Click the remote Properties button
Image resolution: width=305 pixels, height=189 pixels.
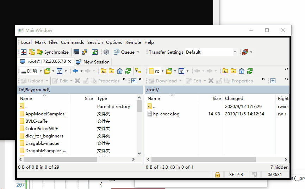tap(238, 81)
